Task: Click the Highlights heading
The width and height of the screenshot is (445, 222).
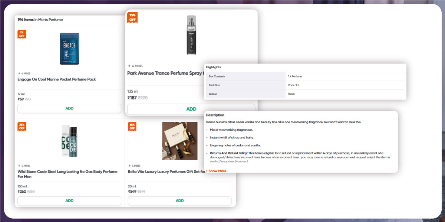Action: (x=214, y=67)
